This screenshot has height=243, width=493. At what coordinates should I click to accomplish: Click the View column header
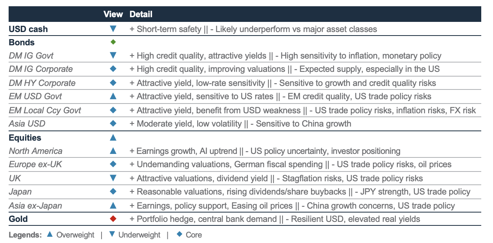tap(113, 14)
